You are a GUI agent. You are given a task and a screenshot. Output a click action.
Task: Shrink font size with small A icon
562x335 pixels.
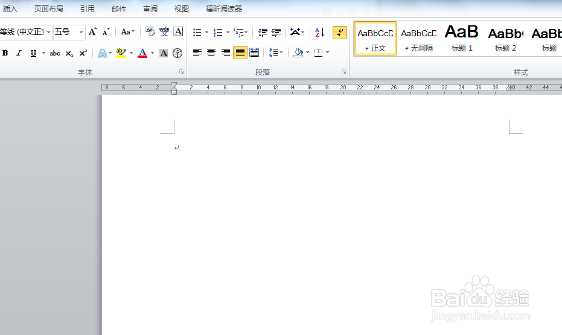106,32
